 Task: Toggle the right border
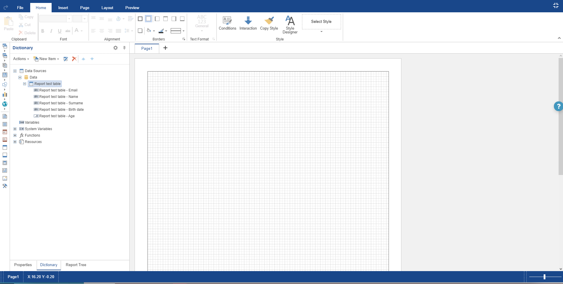click(x=174, y=19)
